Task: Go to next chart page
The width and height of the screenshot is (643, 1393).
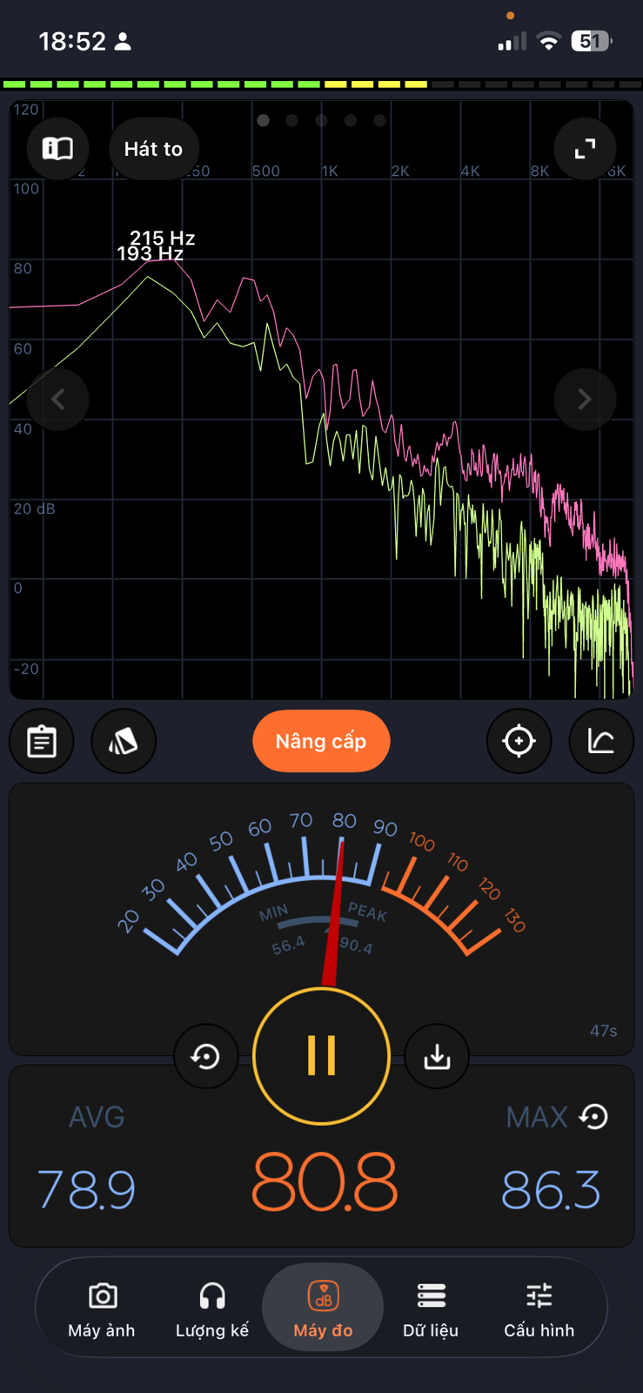Action: coord(585,400)
